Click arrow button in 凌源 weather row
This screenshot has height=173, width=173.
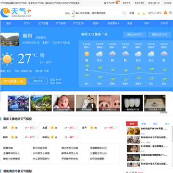[x=37, y=128]
